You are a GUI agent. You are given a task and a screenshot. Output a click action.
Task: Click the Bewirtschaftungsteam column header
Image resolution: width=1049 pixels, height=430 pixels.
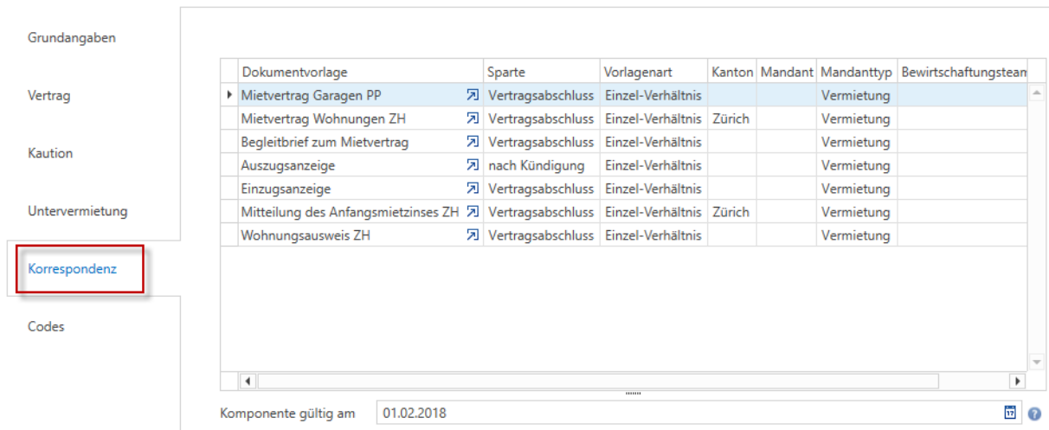pyautogui.click(x=962, y=72)
